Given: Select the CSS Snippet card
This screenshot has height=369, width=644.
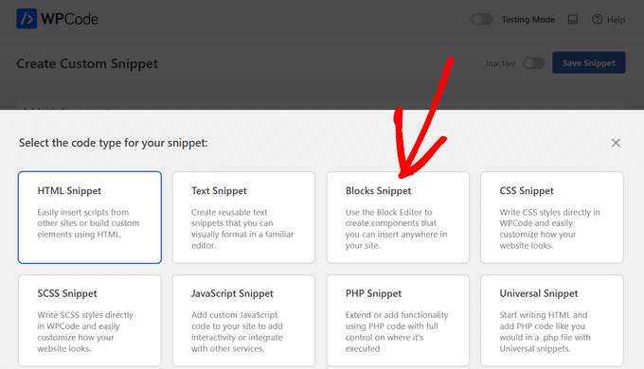Looking at the screenshot, I should [552, 218].
